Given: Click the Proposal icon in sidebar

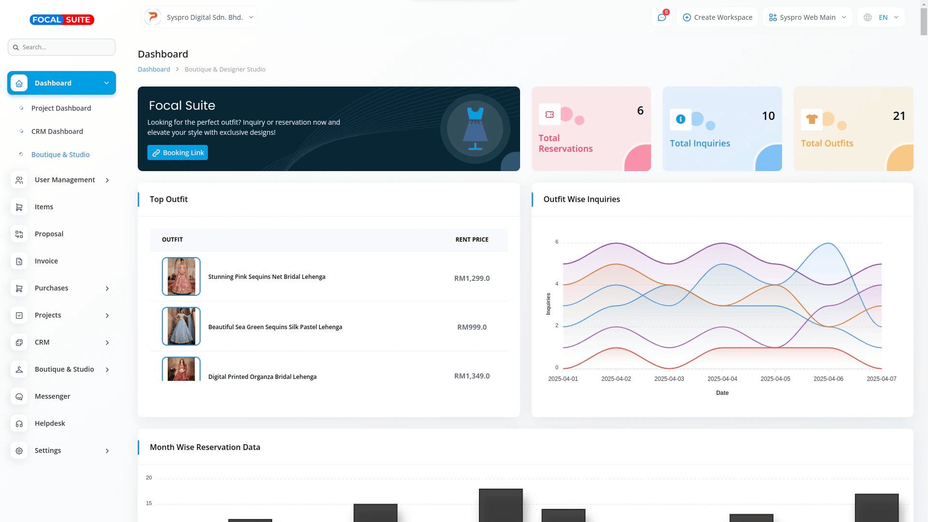Looking at the screenshot, I should (x=19, y=234).
